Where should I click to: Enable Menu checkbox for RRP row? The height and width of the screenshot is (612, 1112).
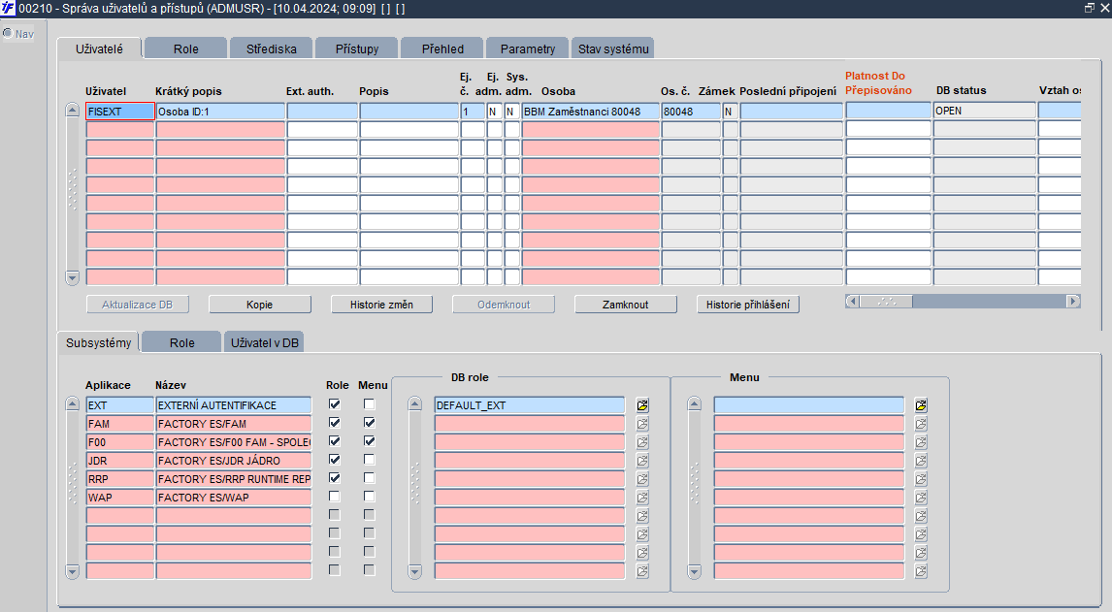[370, 478]
